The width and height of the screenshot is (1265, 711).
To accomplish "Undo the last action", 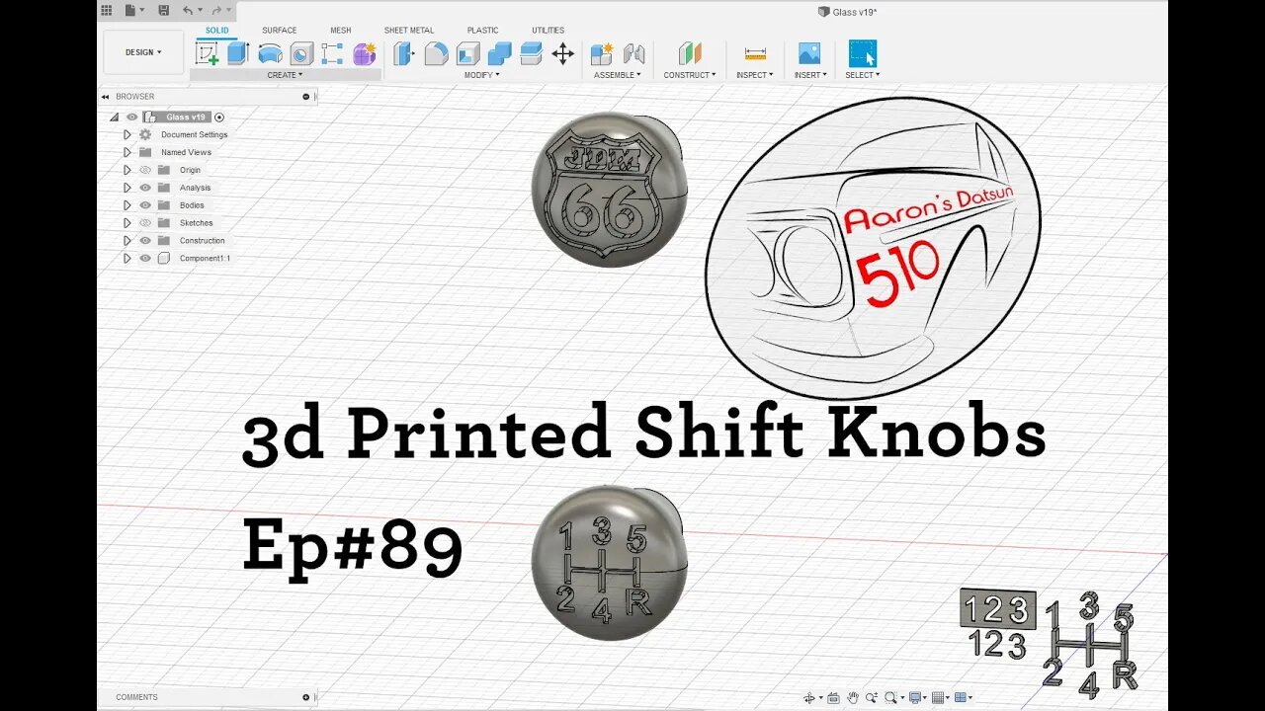I will pos(190,10).
